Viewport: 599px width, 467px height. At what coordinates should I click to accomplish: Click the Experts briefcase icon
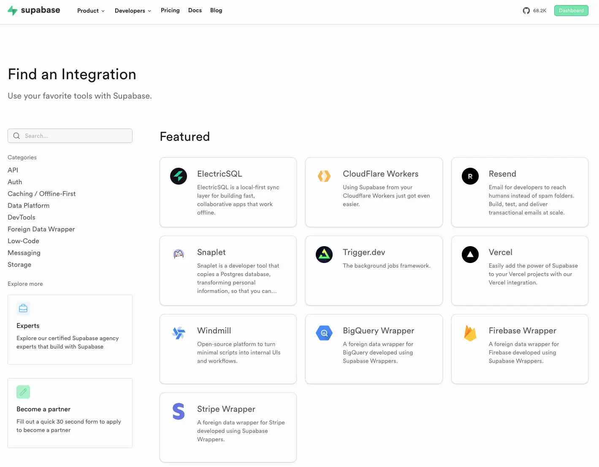tap(23, 309)
